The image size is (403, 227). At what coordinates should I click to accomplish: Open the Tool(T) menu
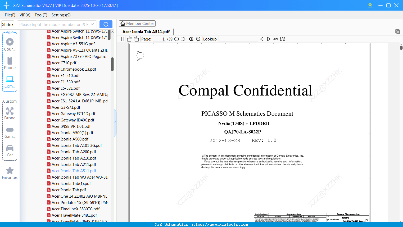(41, 15)
